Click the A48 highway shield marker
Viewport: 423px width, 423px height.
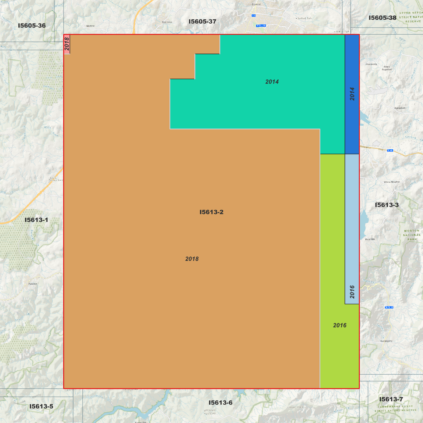point(390,150)
